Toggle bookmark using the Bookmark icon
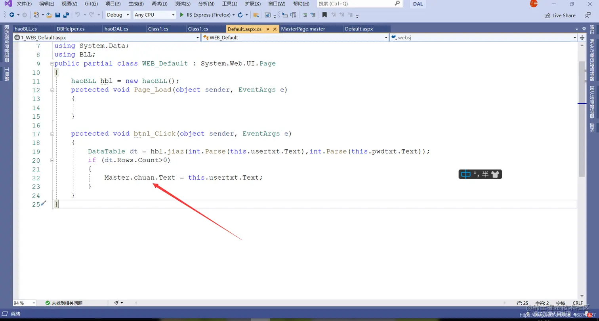This screenshot has width=599, height=321. tap(324, 15)
